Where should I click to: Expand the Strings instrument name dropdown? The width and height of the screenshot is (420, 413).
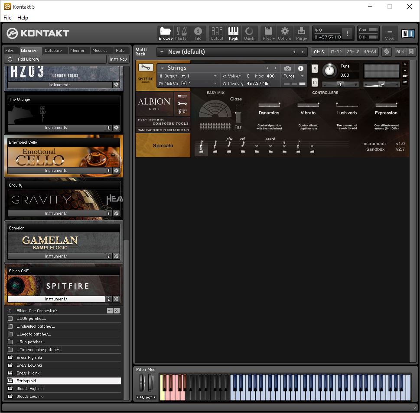162,68
